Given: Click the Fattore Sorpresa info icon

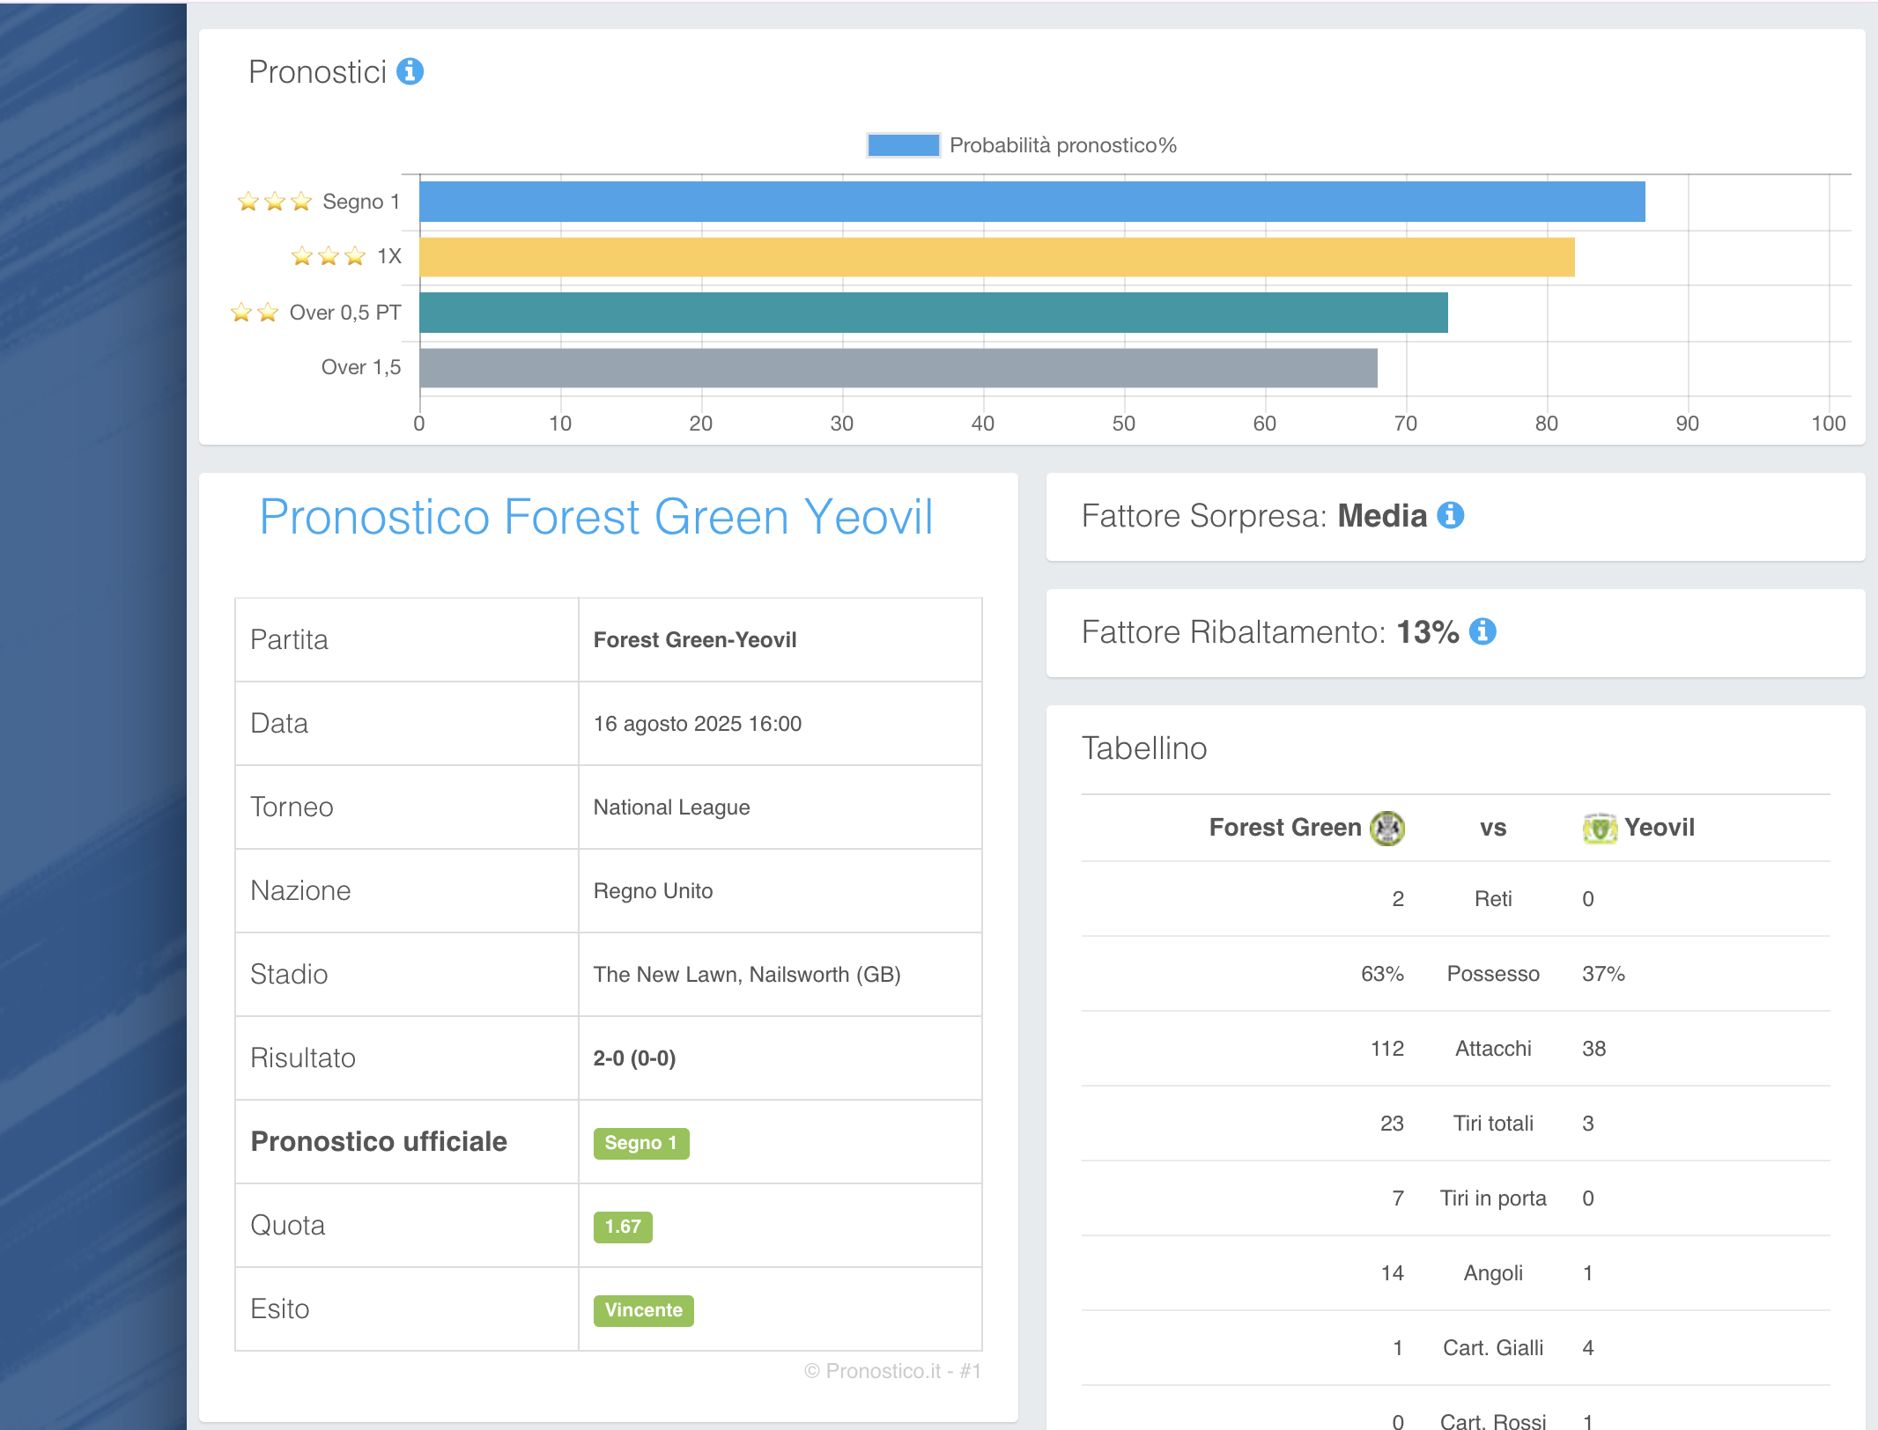Looking at the screenshot, I should (1450, 515).
